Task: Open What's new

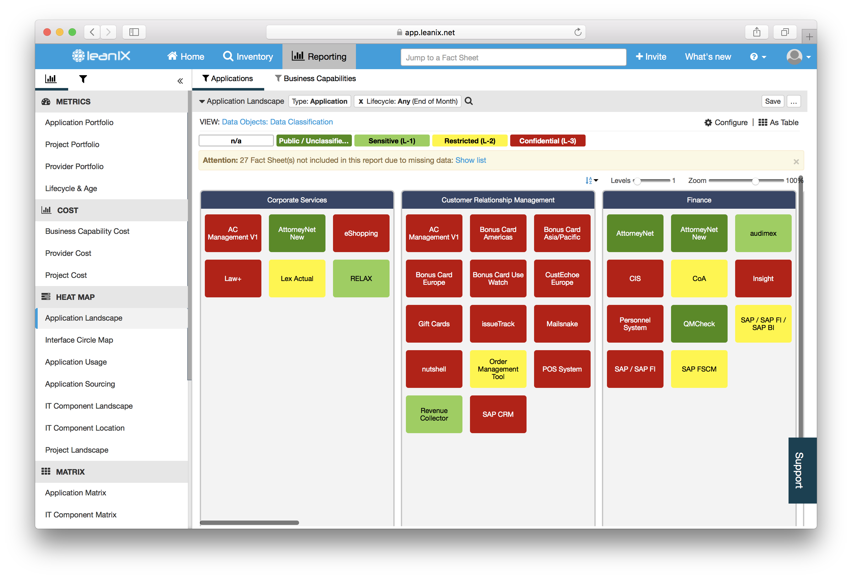Action: click(708, 57)
